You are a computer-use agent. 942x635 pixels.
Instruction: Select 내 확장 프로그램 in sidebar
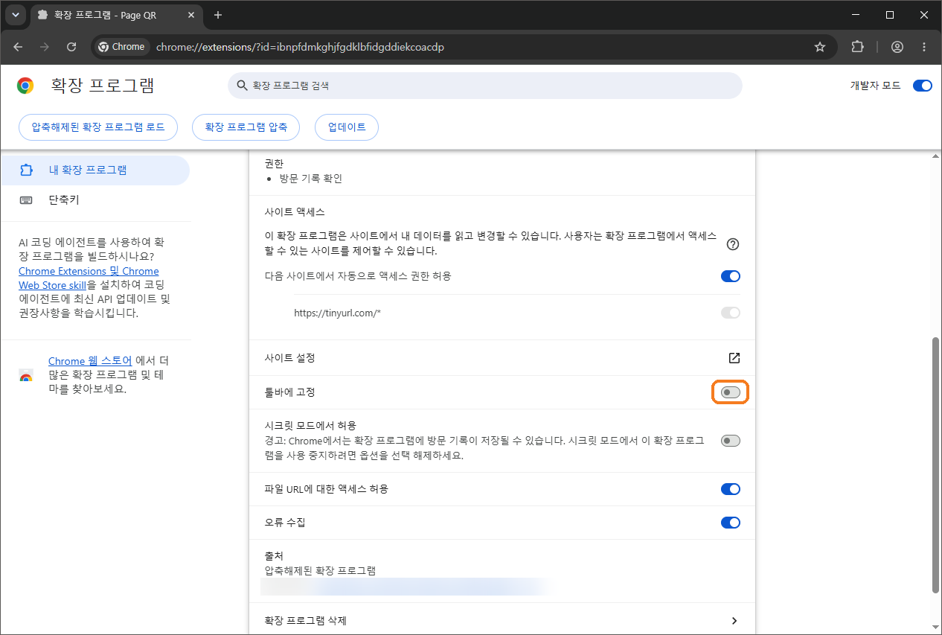pos(94,170)
